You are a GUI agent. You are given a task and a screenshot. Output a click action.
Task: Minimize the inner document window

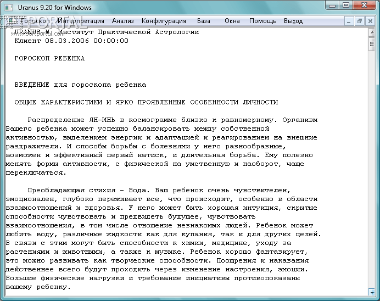349,21
